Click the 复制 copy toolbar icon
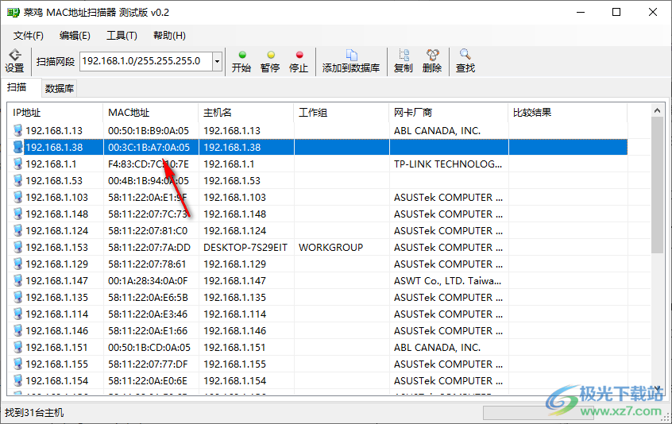Screen dimensions: 672x424 (404, 60)
